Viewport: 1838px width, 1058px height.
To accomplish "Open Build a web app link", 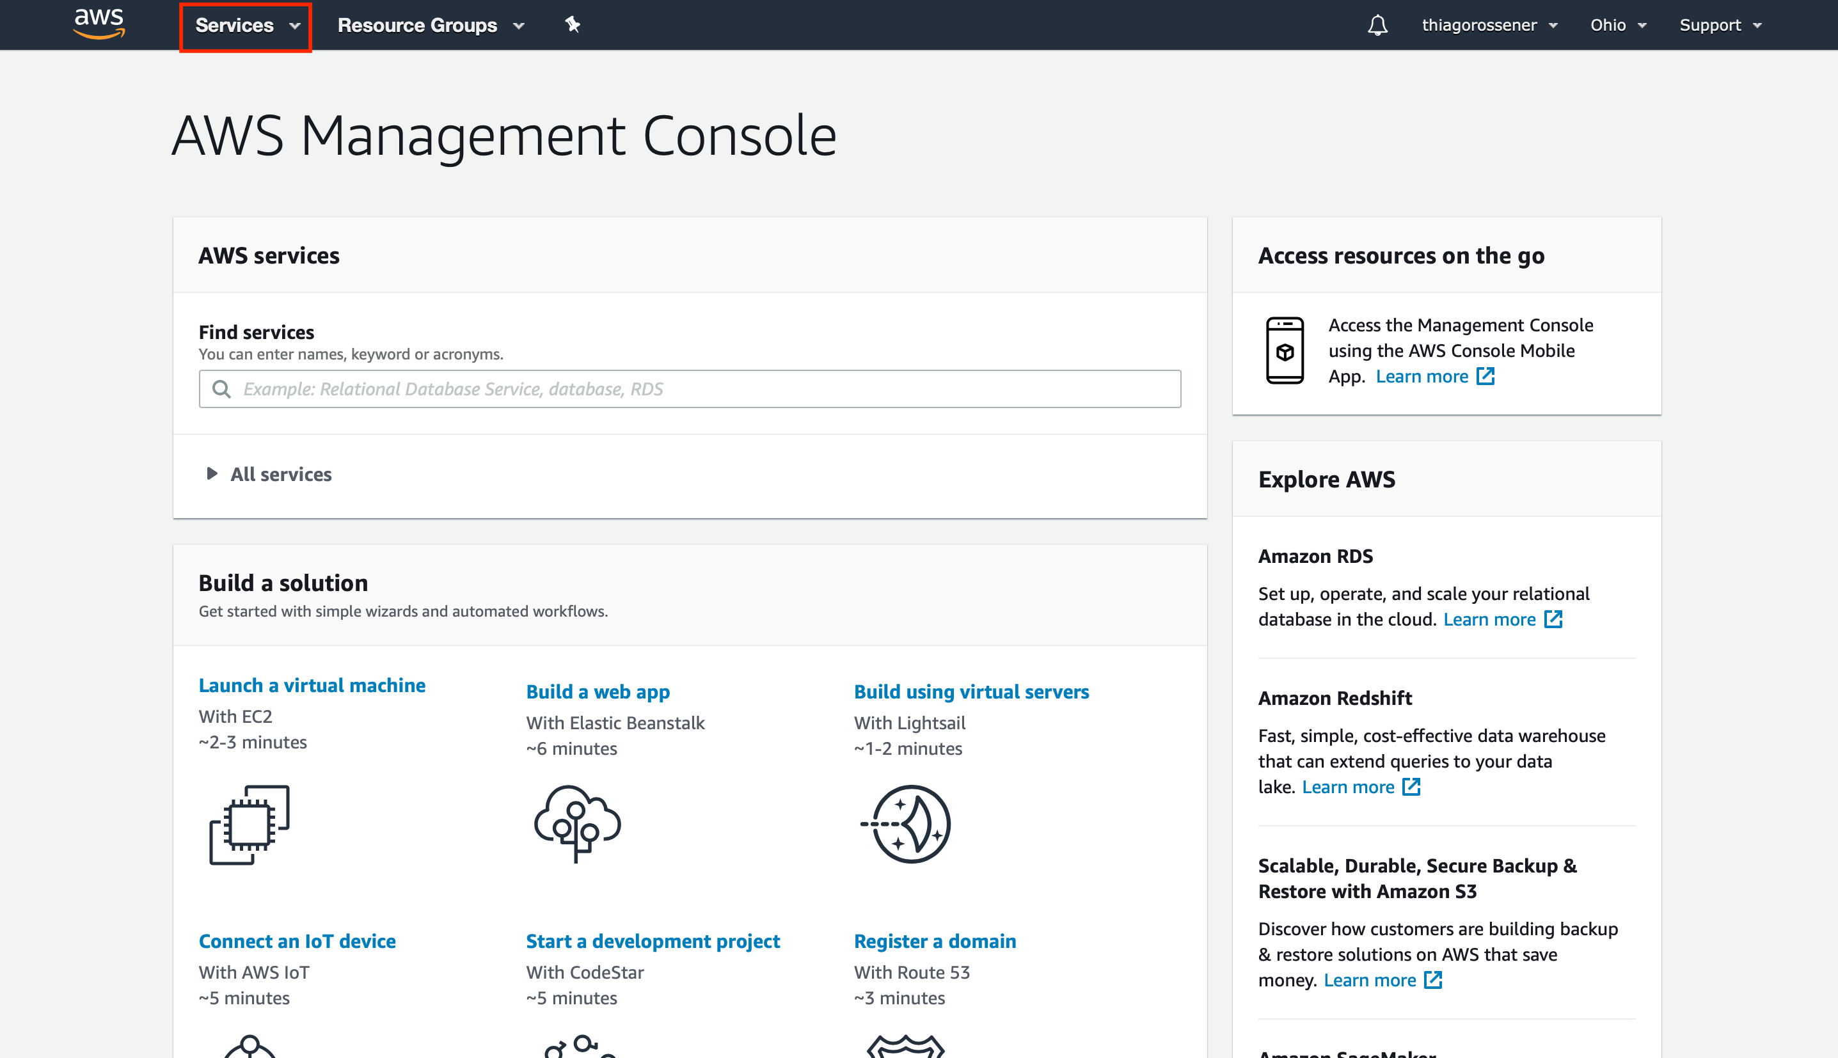I will 598,691.
